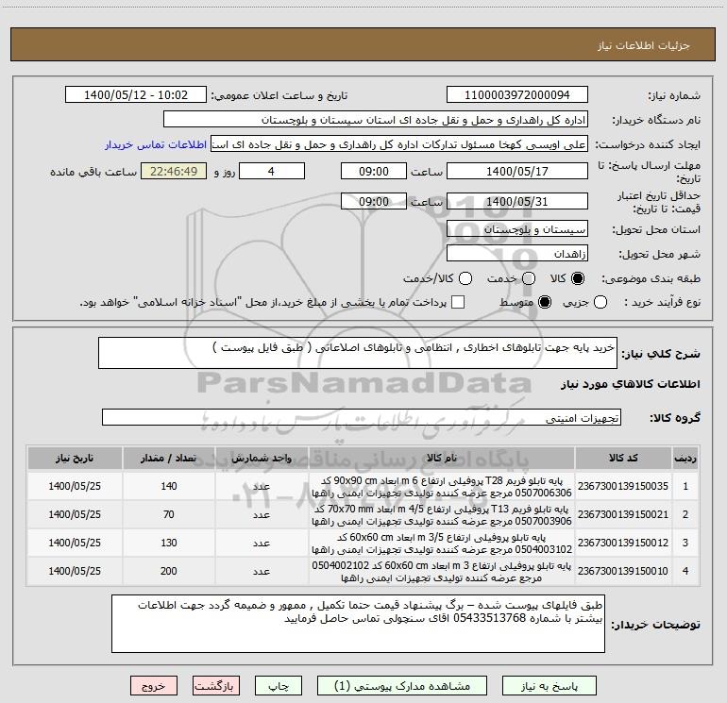This screenshot has width=727, height=703.
Task: Click need date 1400/05/25 in row 1
Action: 75,486
